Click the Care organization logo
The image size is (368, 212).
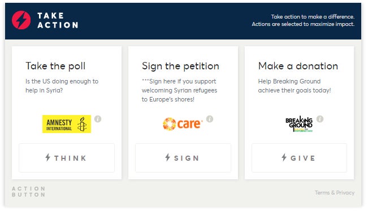click(x=183, y=124)
